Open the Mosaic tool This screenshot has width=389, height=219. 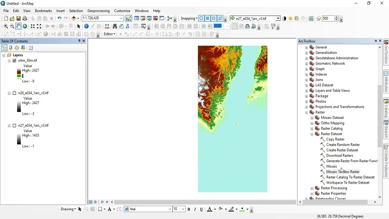[x=332, y=166]
